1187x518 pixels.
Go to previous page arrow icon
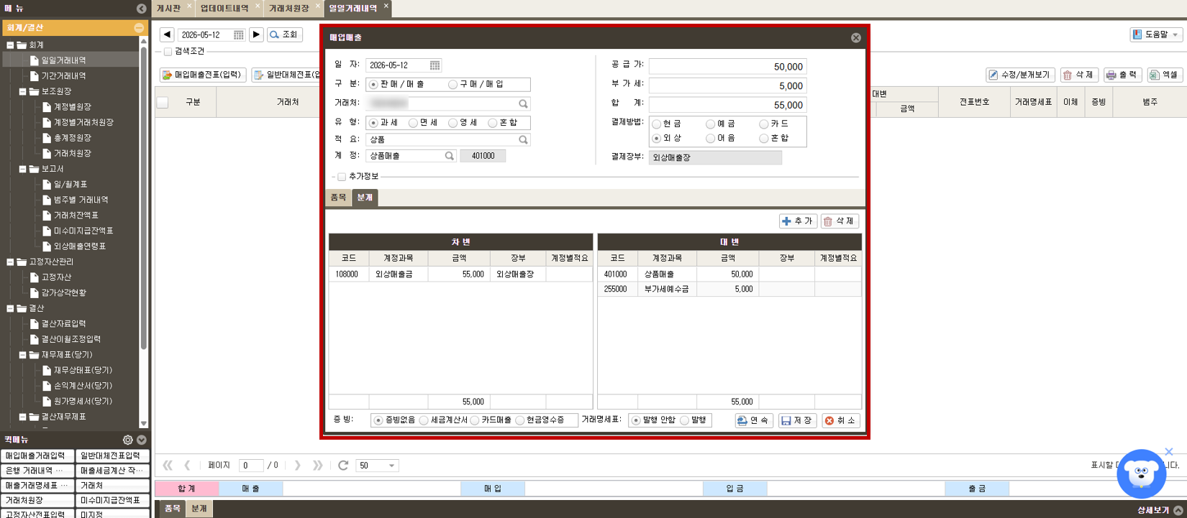[x=188, y=466]
